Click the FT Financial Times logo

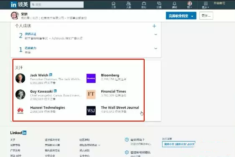tap(91, 94)
